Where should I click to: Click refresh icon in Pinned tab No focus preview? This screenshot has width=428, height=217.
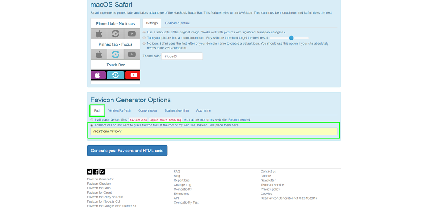[116, 34]
